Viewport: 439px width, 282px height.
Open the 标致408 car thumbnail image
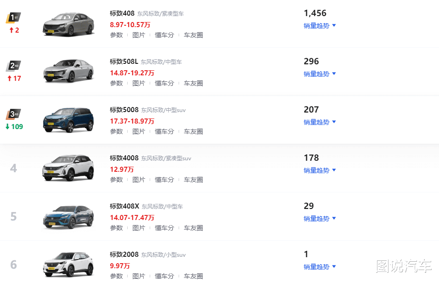[68, 24]
